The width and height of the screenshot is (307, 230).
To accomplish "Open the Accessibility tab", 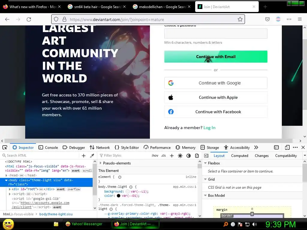I will (x=237, y=147).
